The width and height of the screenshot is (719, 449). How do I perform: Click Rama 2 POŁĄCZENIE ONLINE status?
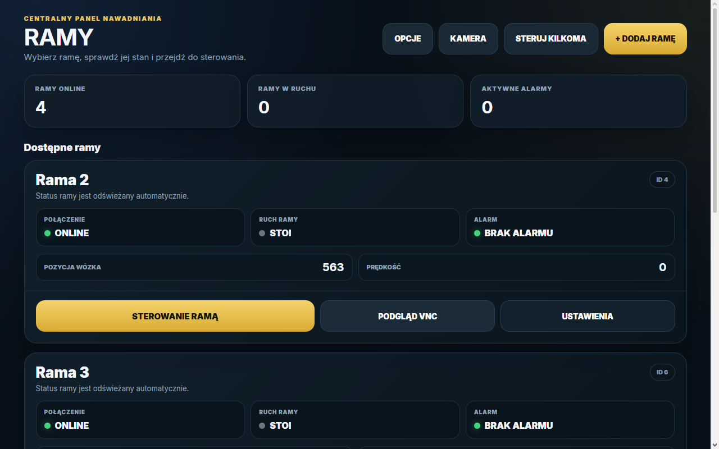pos(140,227)
